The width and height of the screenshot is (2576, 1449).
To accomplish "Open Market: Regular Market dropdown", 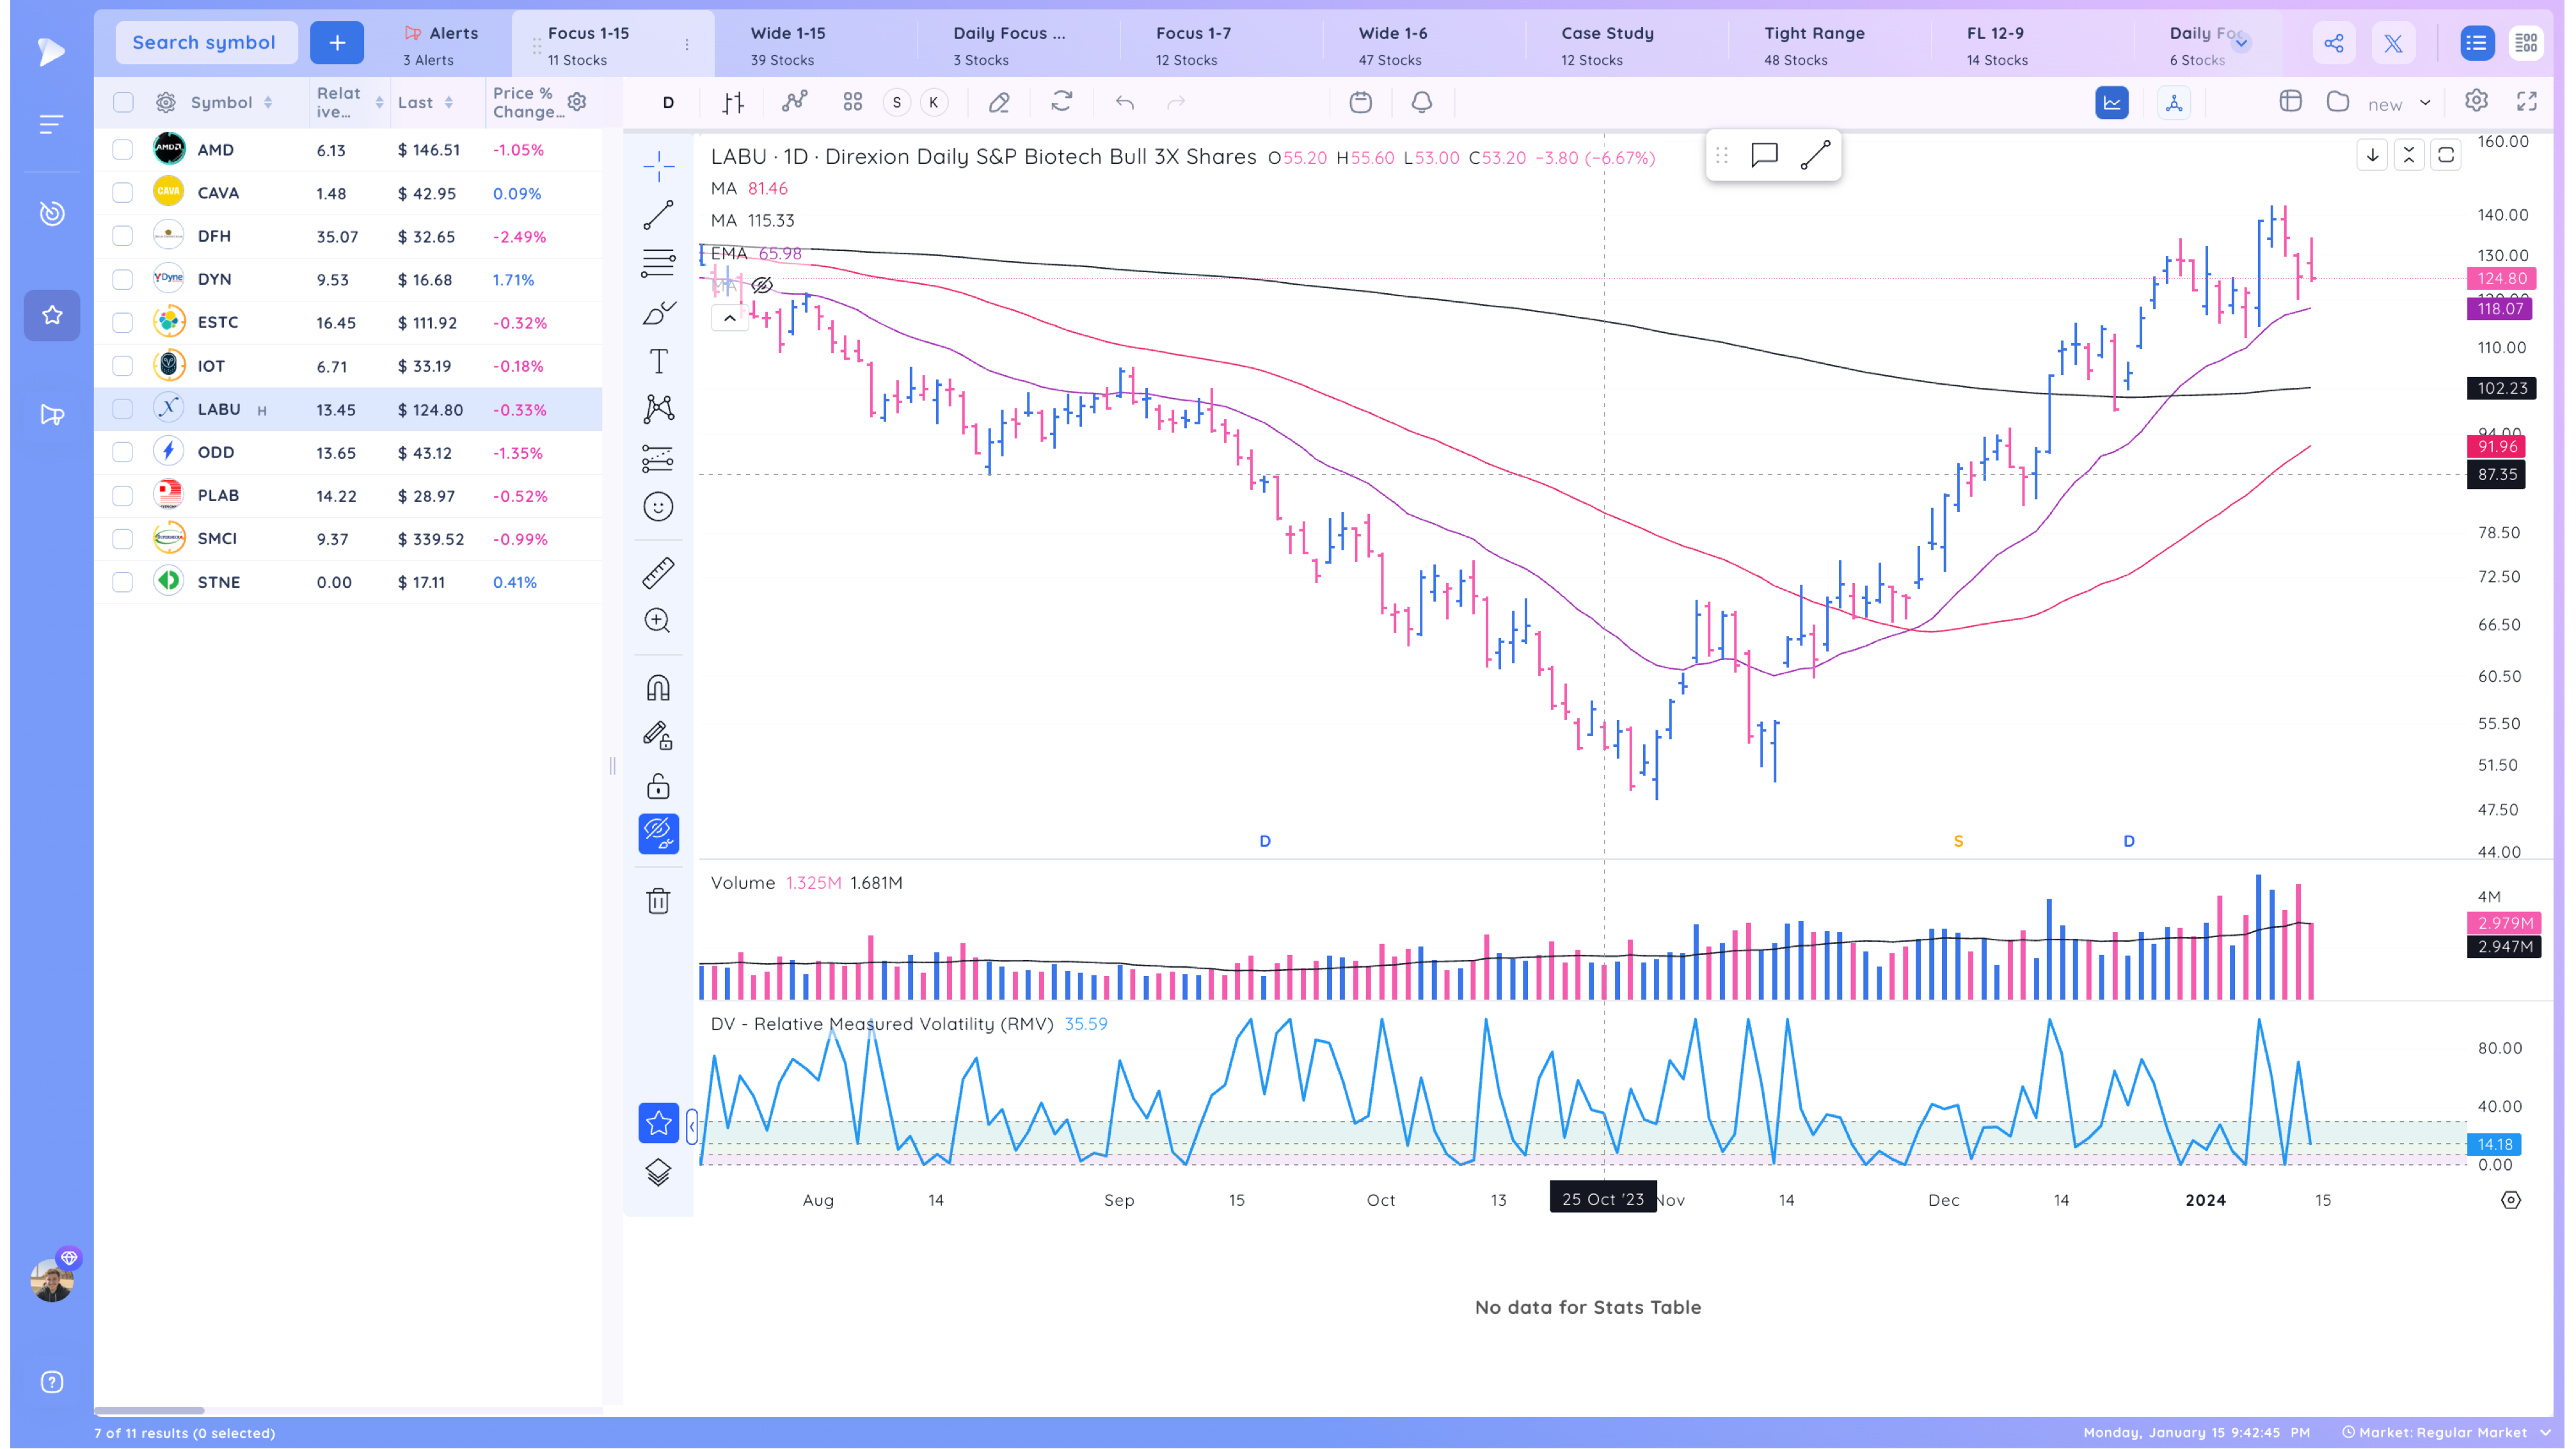I will point(2446,1432).
